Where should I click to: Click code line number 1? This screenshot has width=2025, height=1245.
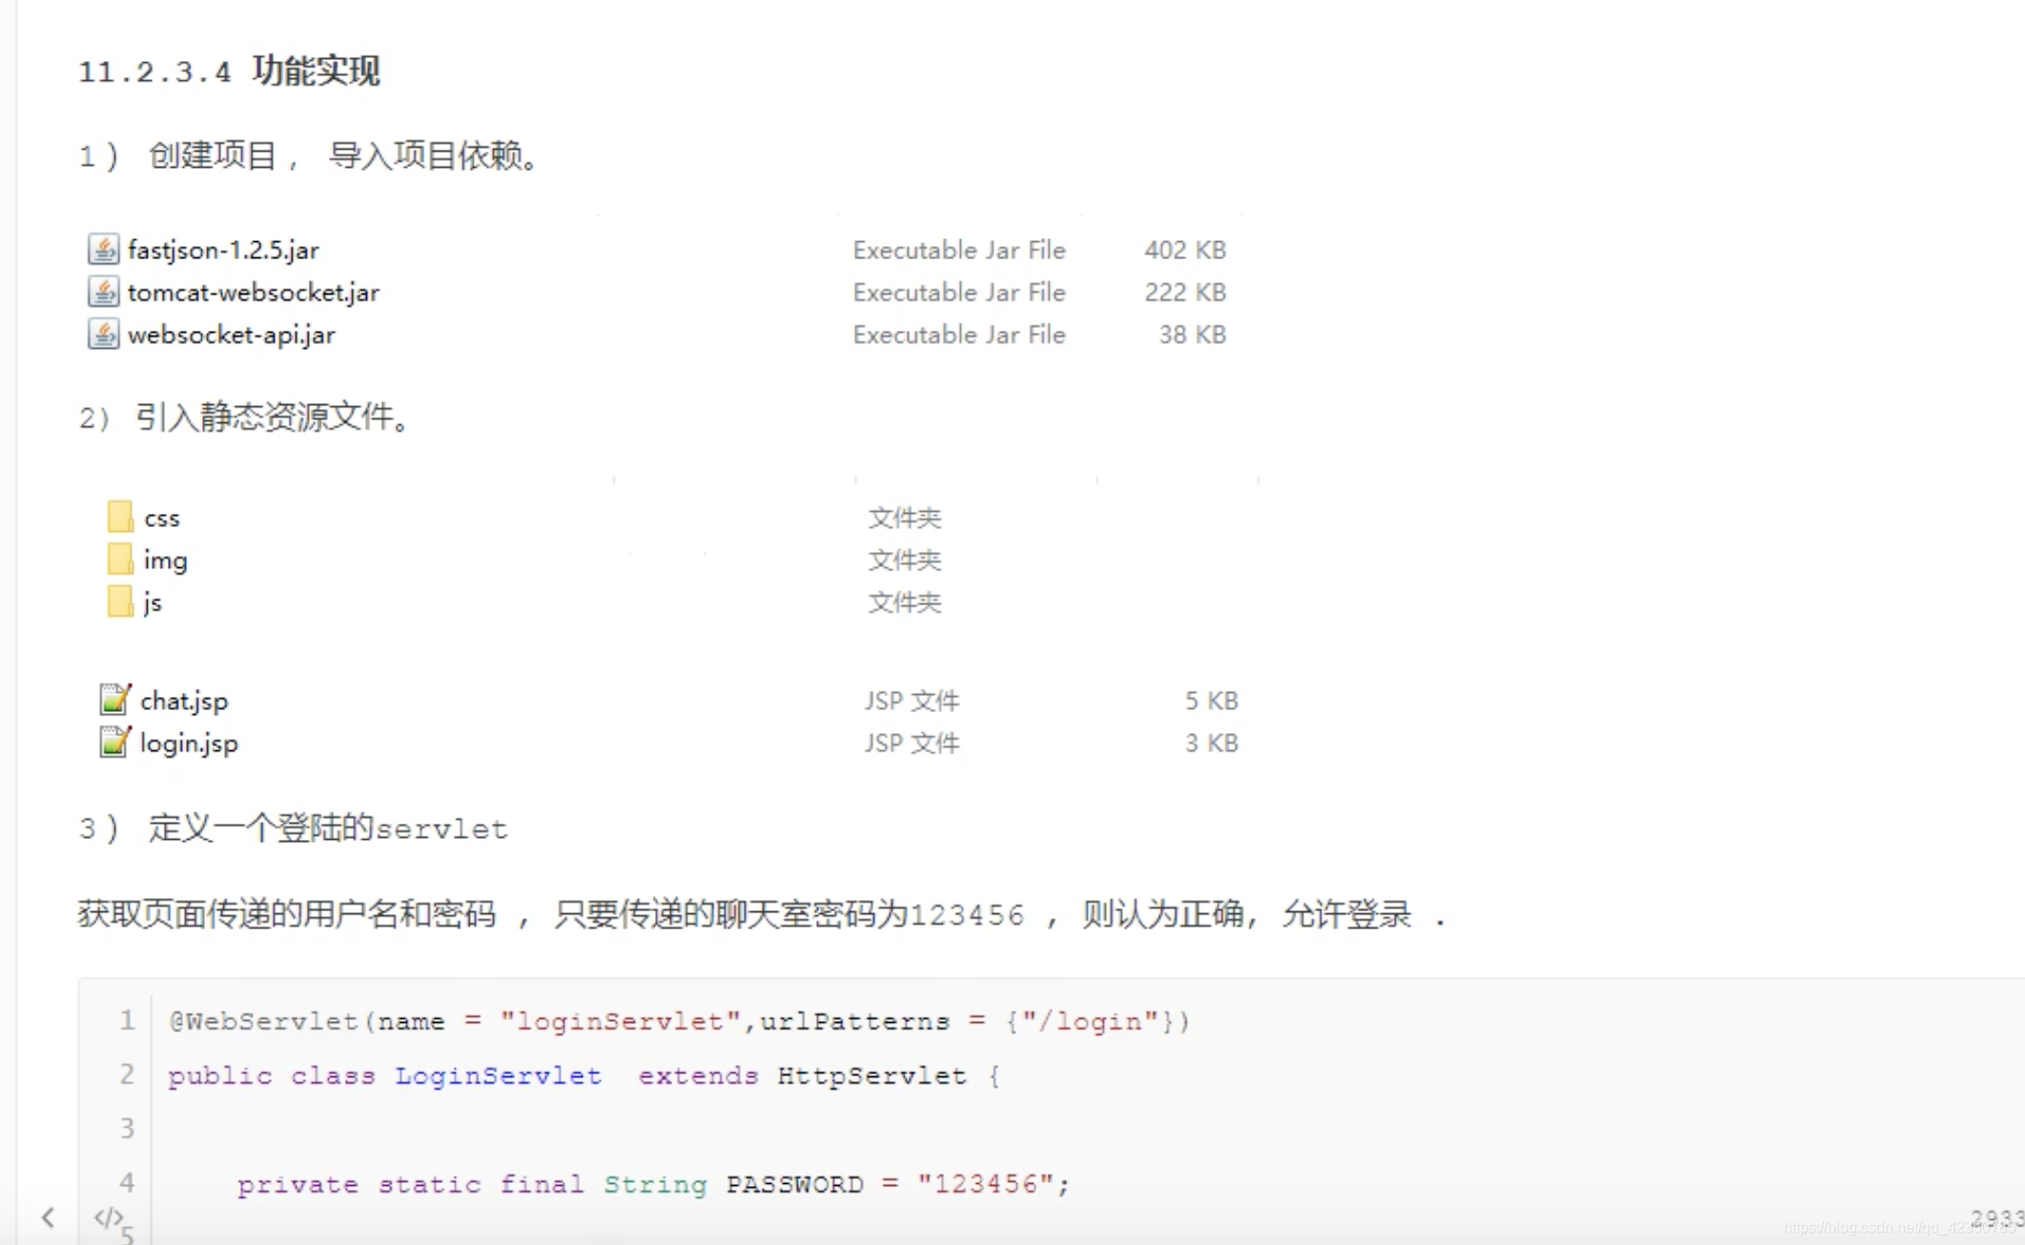[x=127, y=1021]
